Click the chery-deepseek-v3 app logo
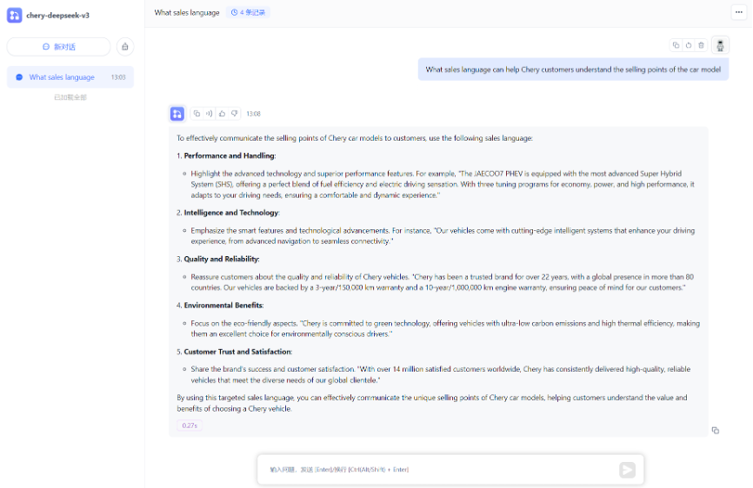The image size is (753, 488). point(14,15)
